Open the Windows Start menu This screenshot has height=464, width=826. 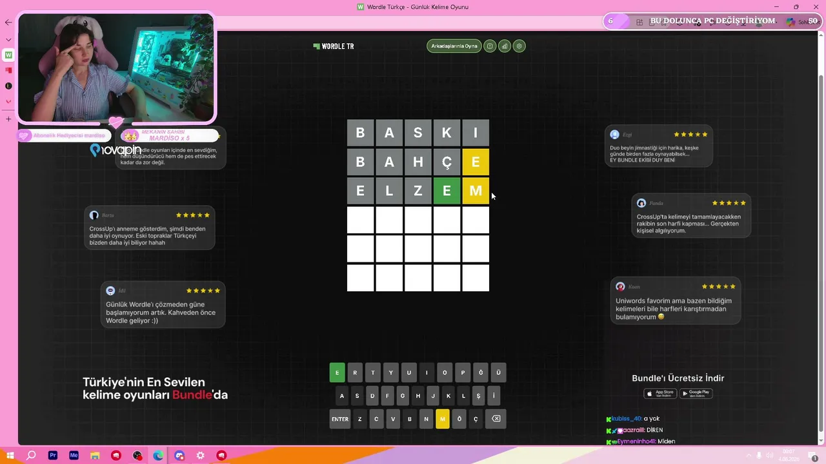[x=10, y=456]
